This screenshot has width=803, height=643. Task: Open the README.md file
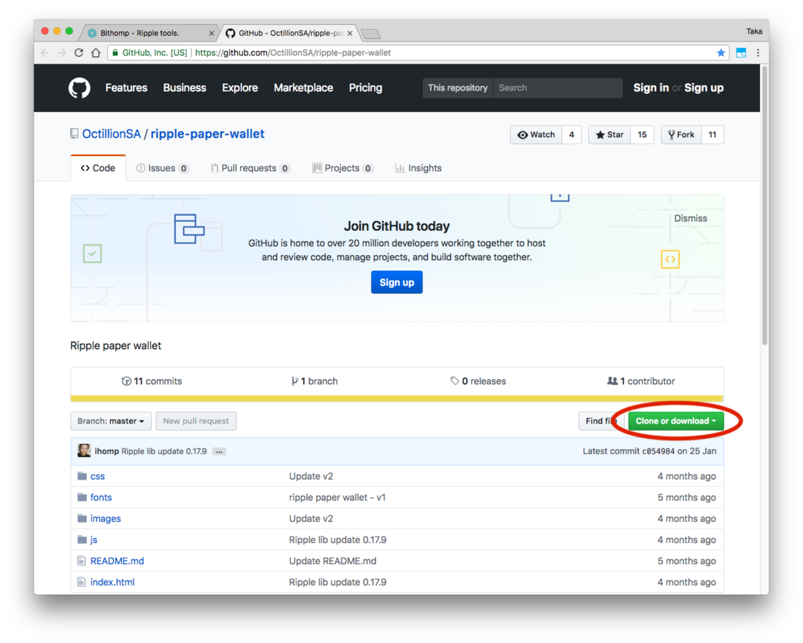pyautogui.click(x=118, y=561)
